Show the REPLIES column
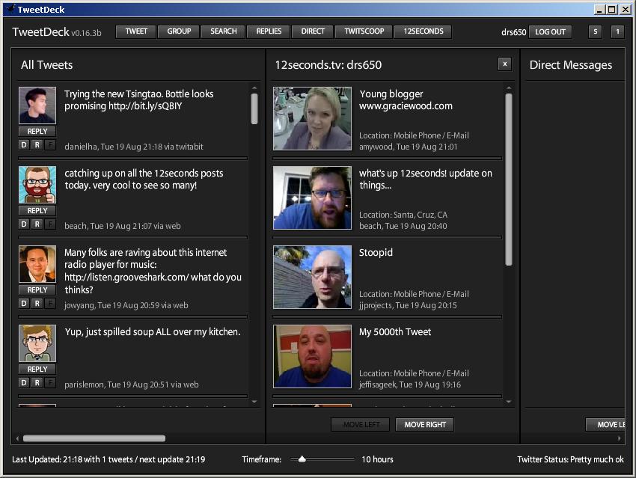Viewport: 636px width, 478px height. tap(269, 31)
